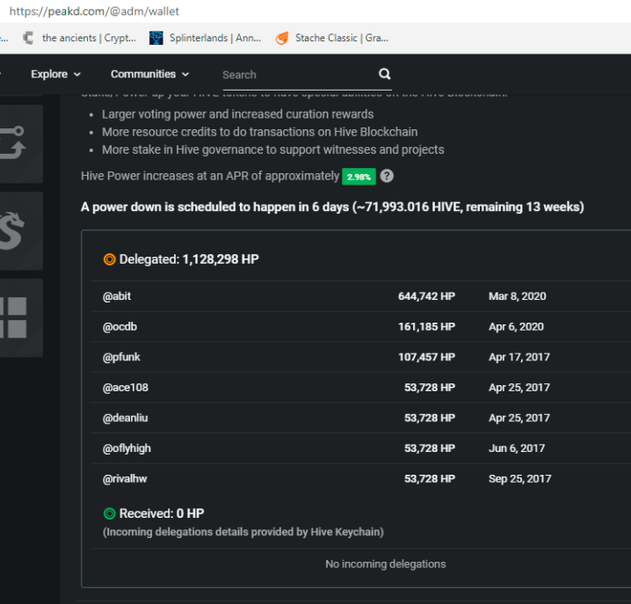Click the search magnifier icon
Image resolution: width=631 pixels, height=604 pixels.
coord(384,74)
